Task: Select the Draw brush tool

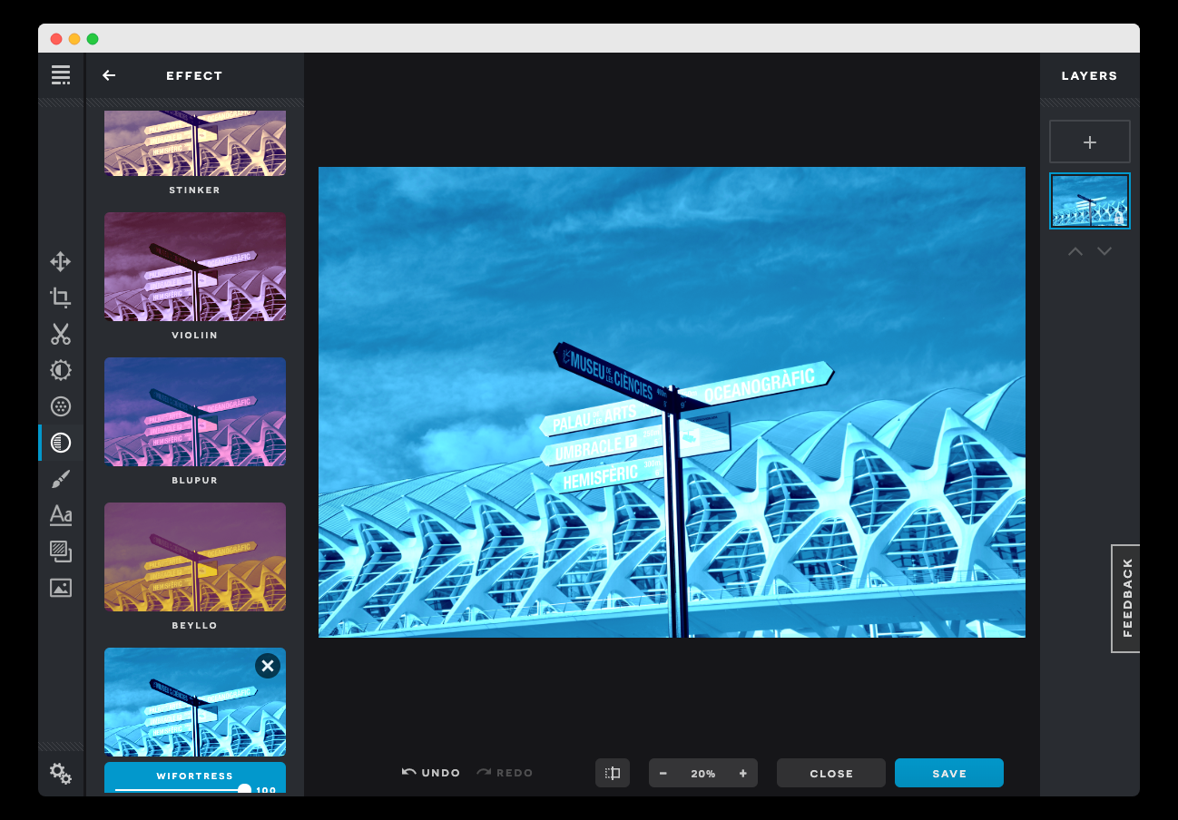Action: click(x=61, y=479)
